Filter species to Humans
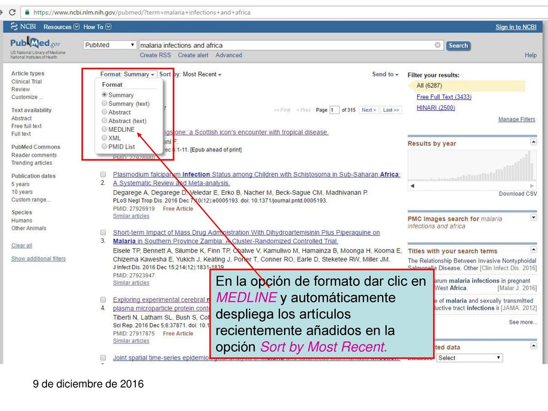548x411 pixels. pyautogui.click(x=21, y=220)
